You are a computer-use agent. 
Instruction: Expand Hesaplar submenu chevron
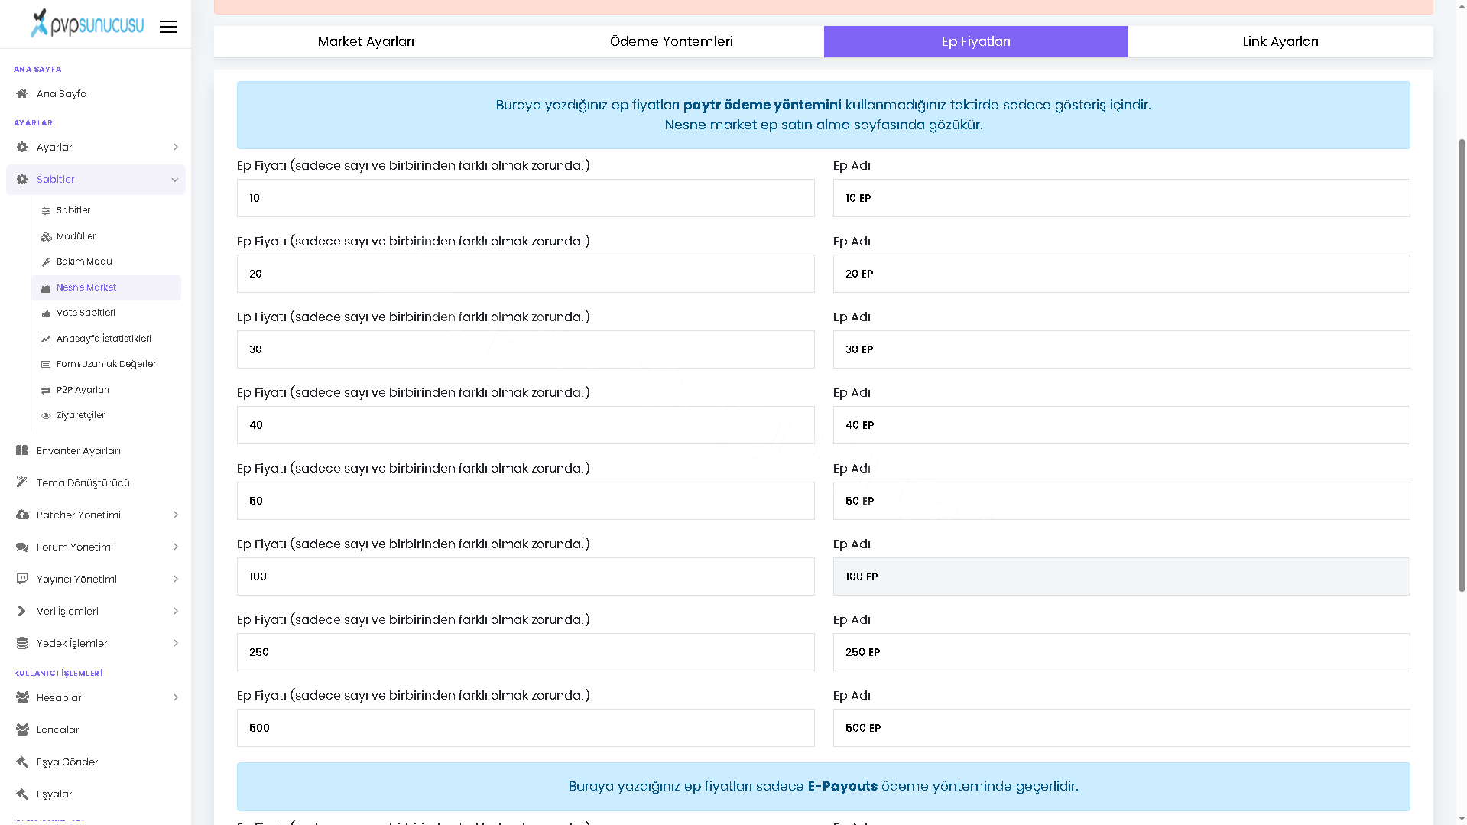point(175,698)
